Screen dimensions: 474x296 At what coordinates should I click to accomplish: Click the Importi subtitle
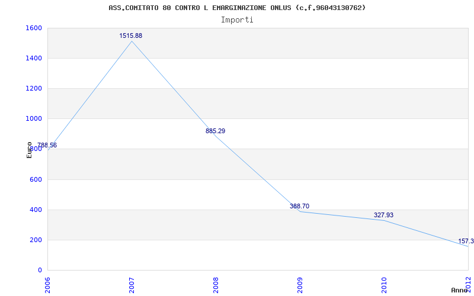(x=237, y=20)
